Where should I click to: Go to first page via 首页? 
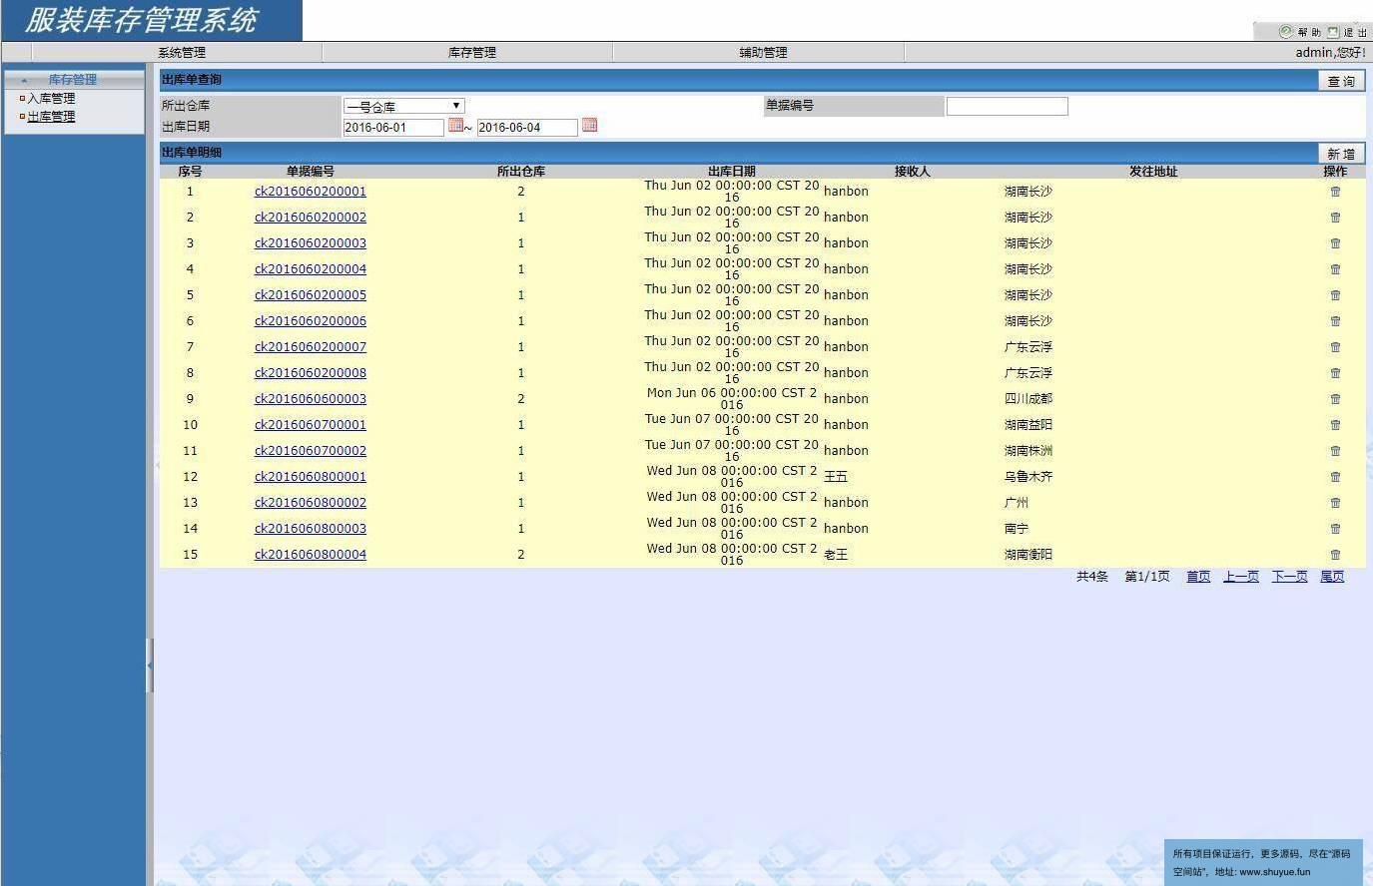[1198, 577]
